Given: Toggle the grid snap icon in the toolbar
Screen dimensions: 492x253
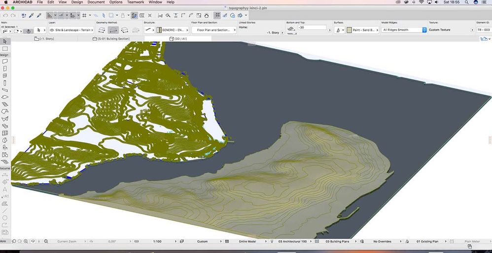Looking at the screenshot, I should pos(84,15).
